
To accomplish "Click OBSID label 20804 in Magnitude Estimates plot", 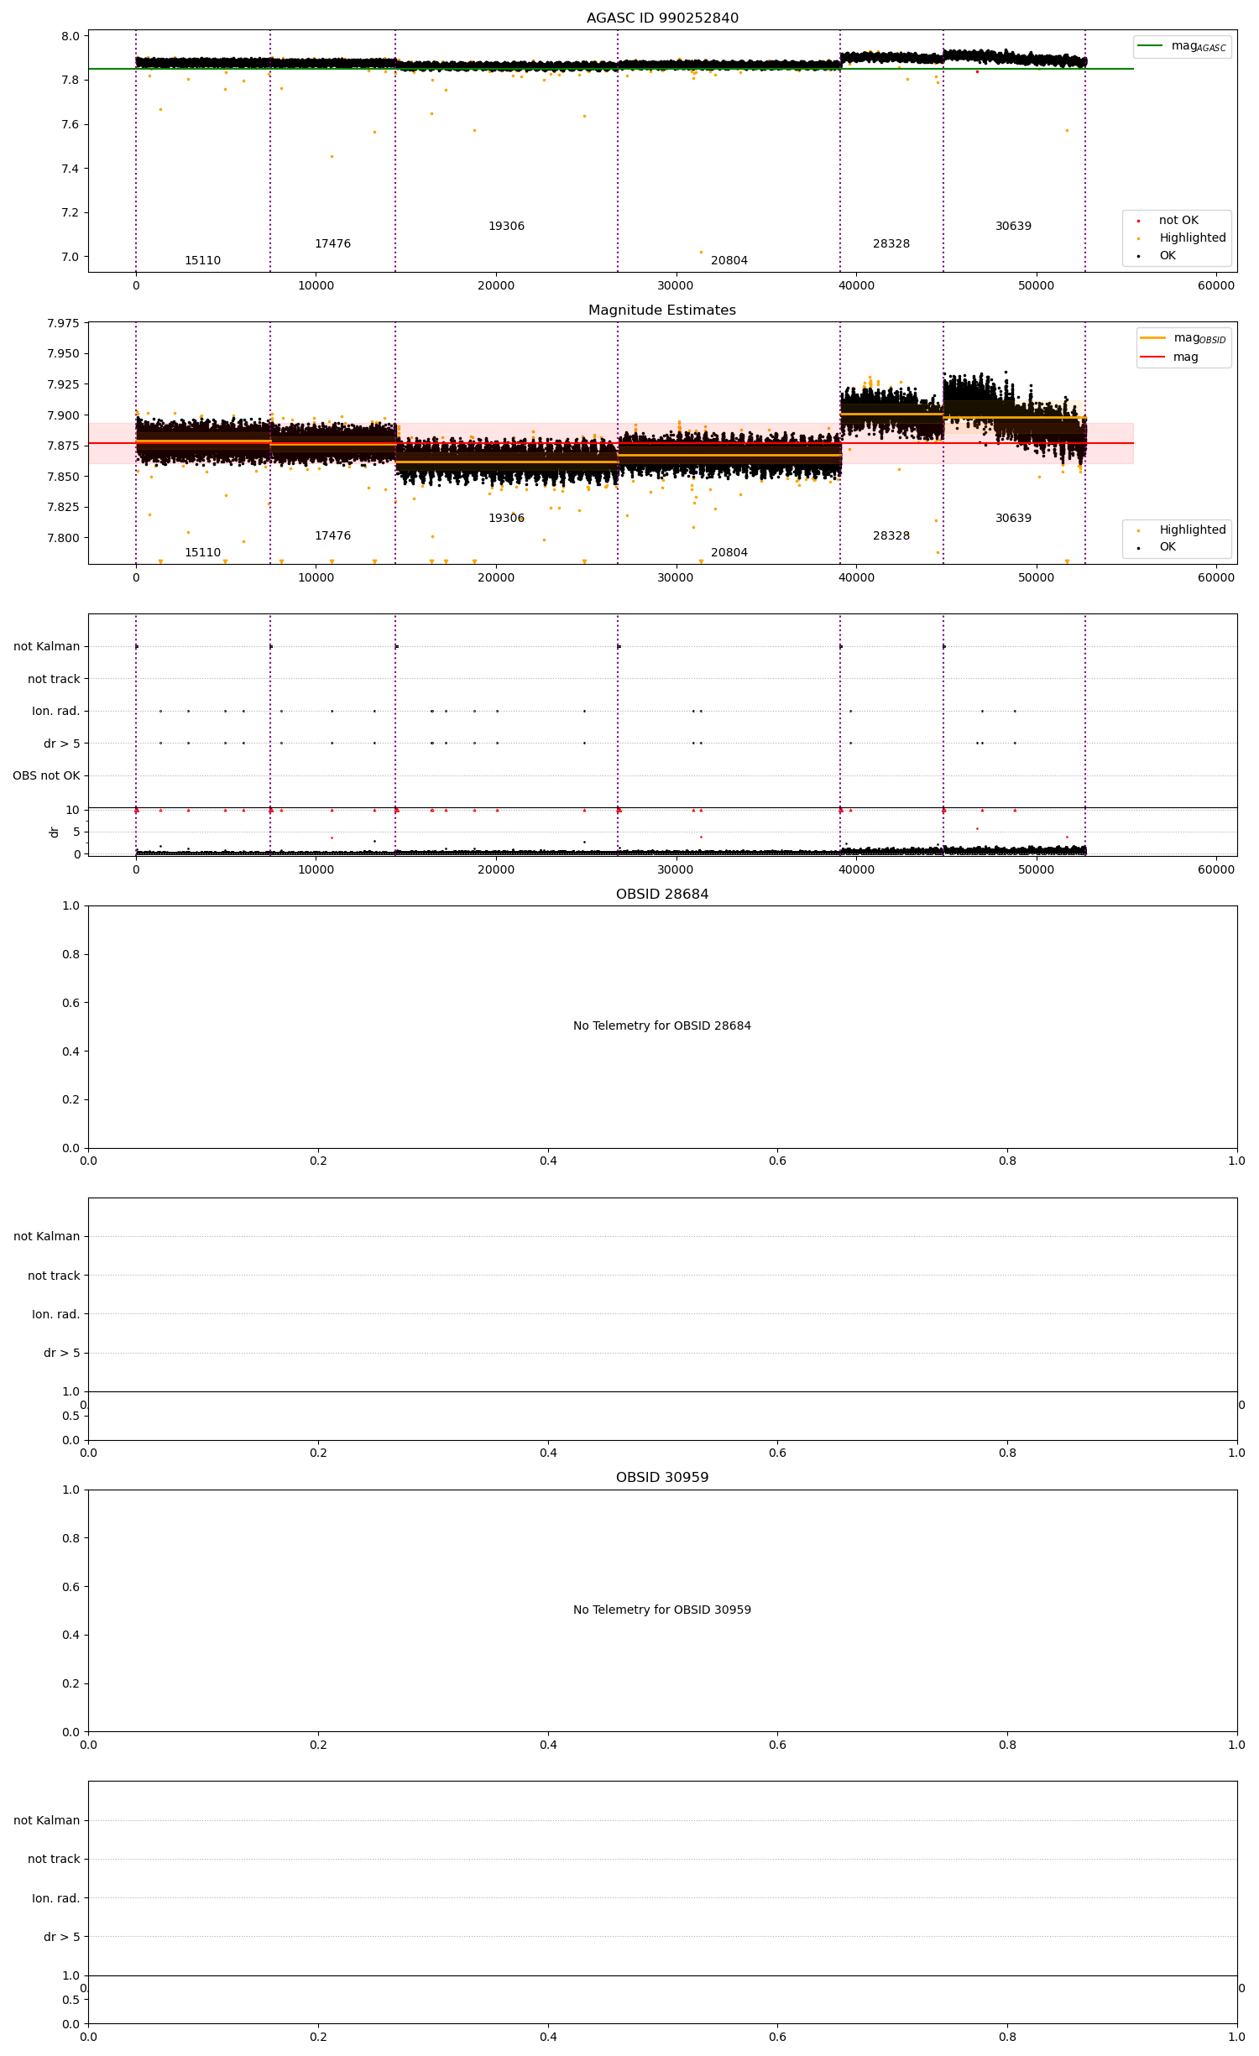I will click(729, 553).
